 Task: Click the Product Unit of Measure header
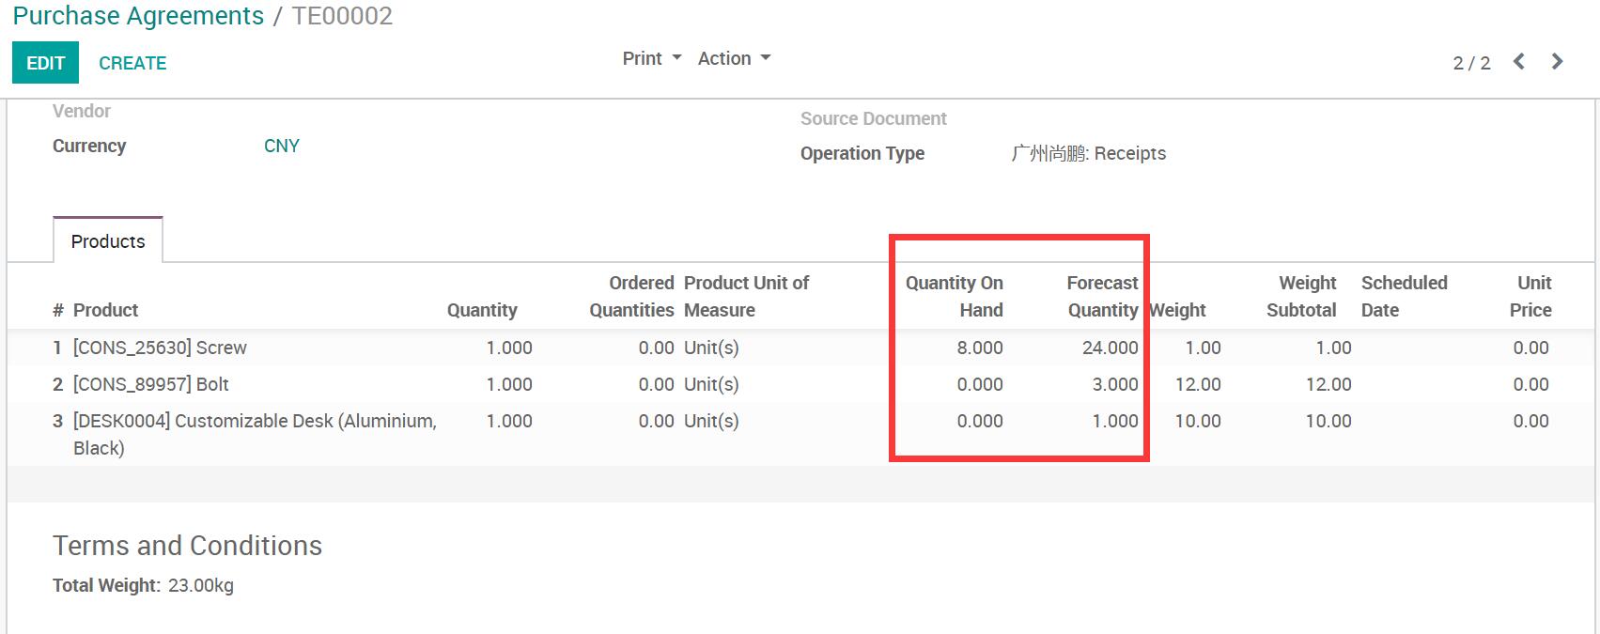(x=746, y=297)
